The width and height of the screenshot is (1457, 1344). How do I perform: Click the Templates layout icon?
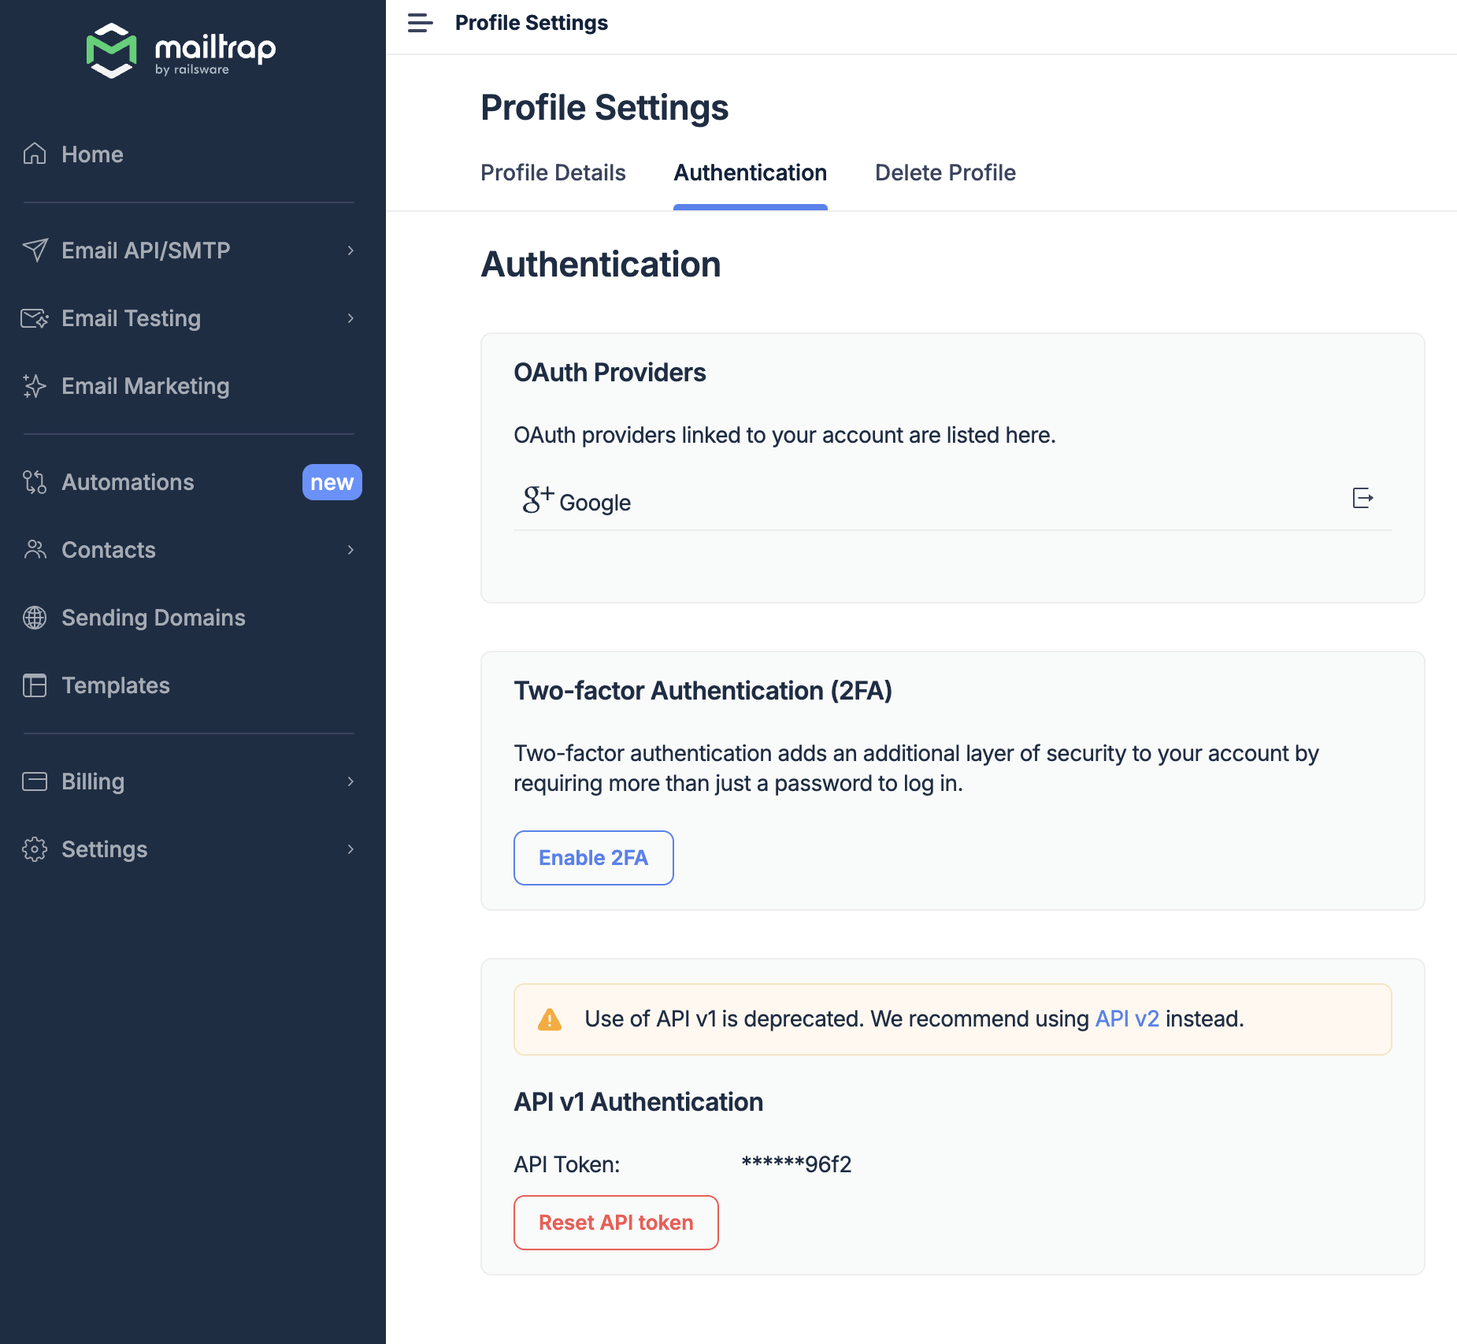(35, 685)
